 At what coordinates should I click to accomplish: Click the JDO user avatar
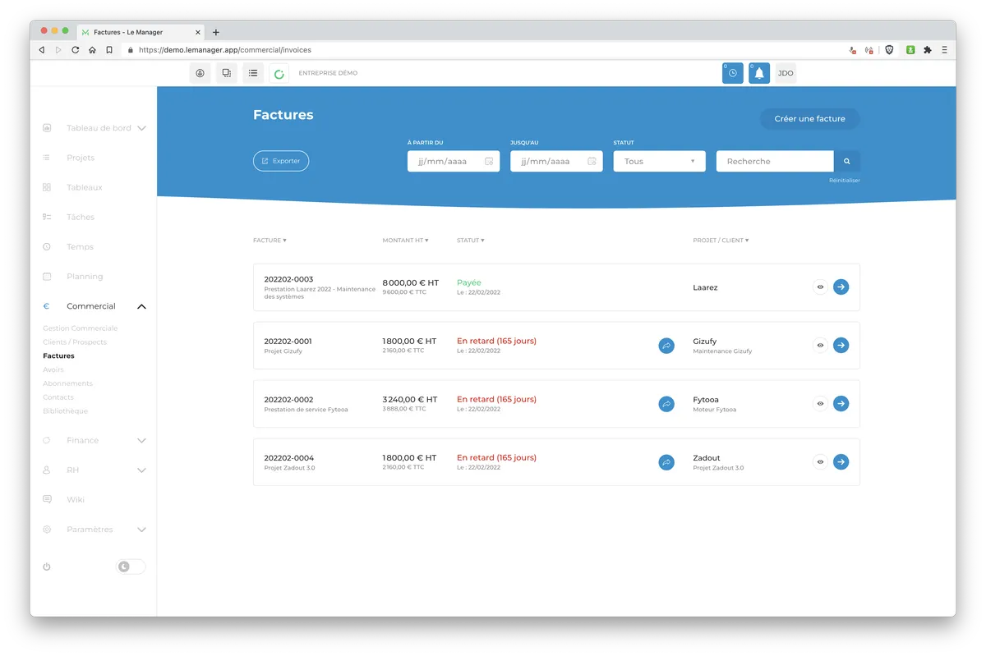(x=786, y=73)
